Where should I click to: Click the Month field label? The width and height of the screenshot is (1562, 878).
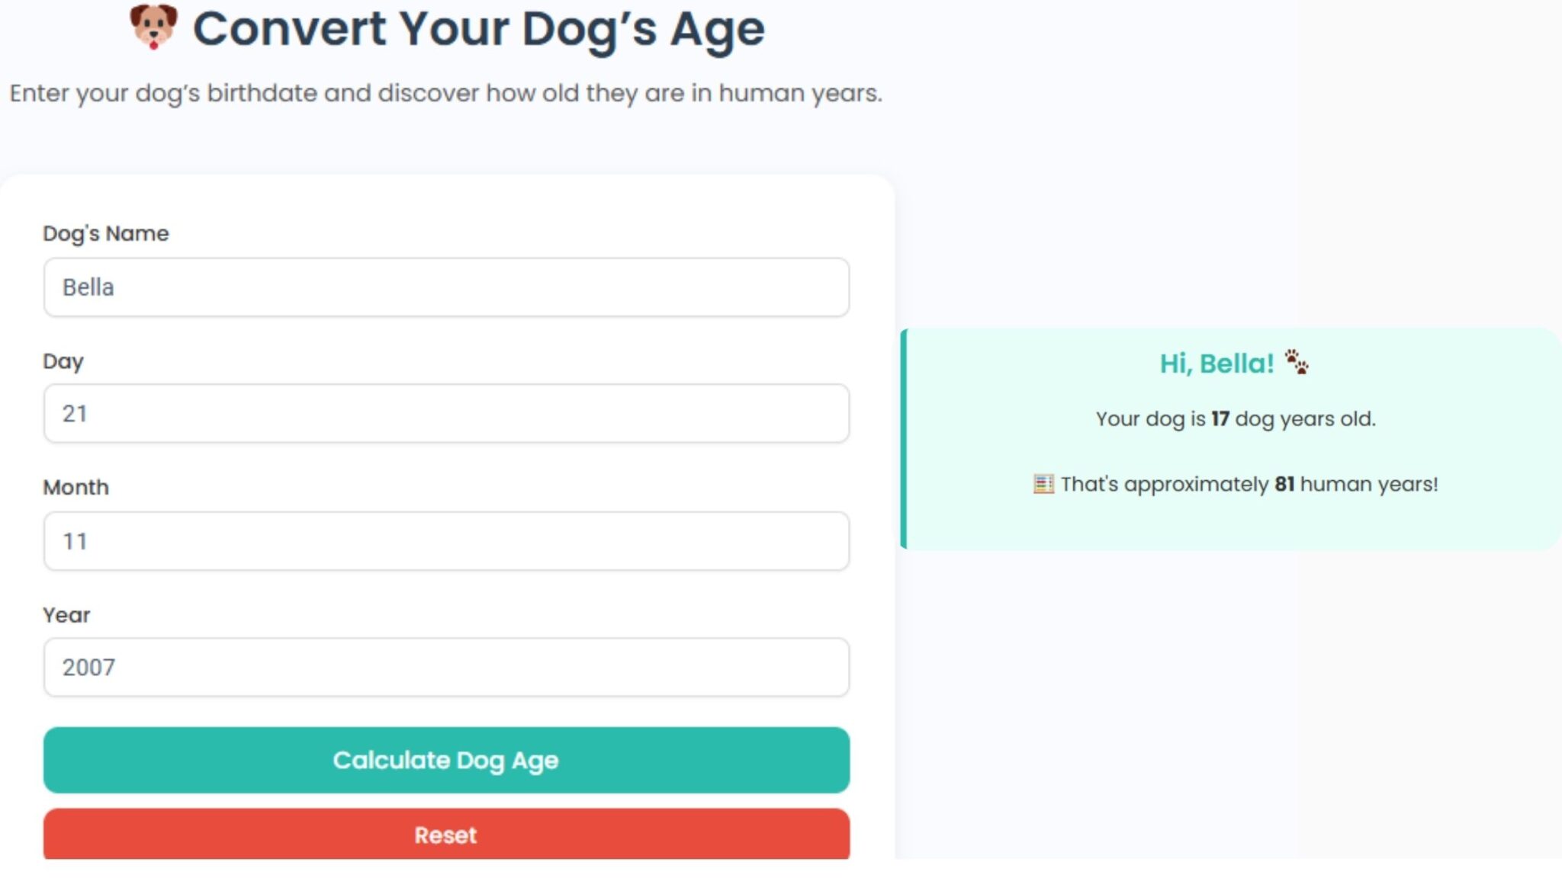click(76, 487)
